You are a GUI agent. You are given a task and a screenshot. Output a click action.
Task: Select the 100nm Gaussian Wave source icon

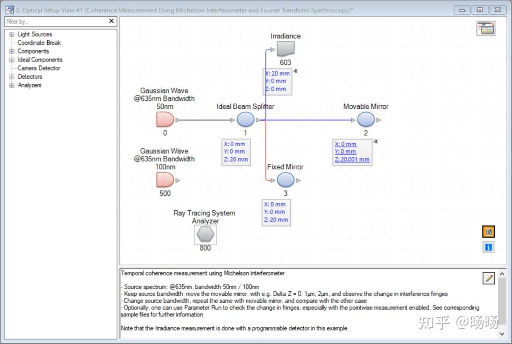[x=165, y=180]
